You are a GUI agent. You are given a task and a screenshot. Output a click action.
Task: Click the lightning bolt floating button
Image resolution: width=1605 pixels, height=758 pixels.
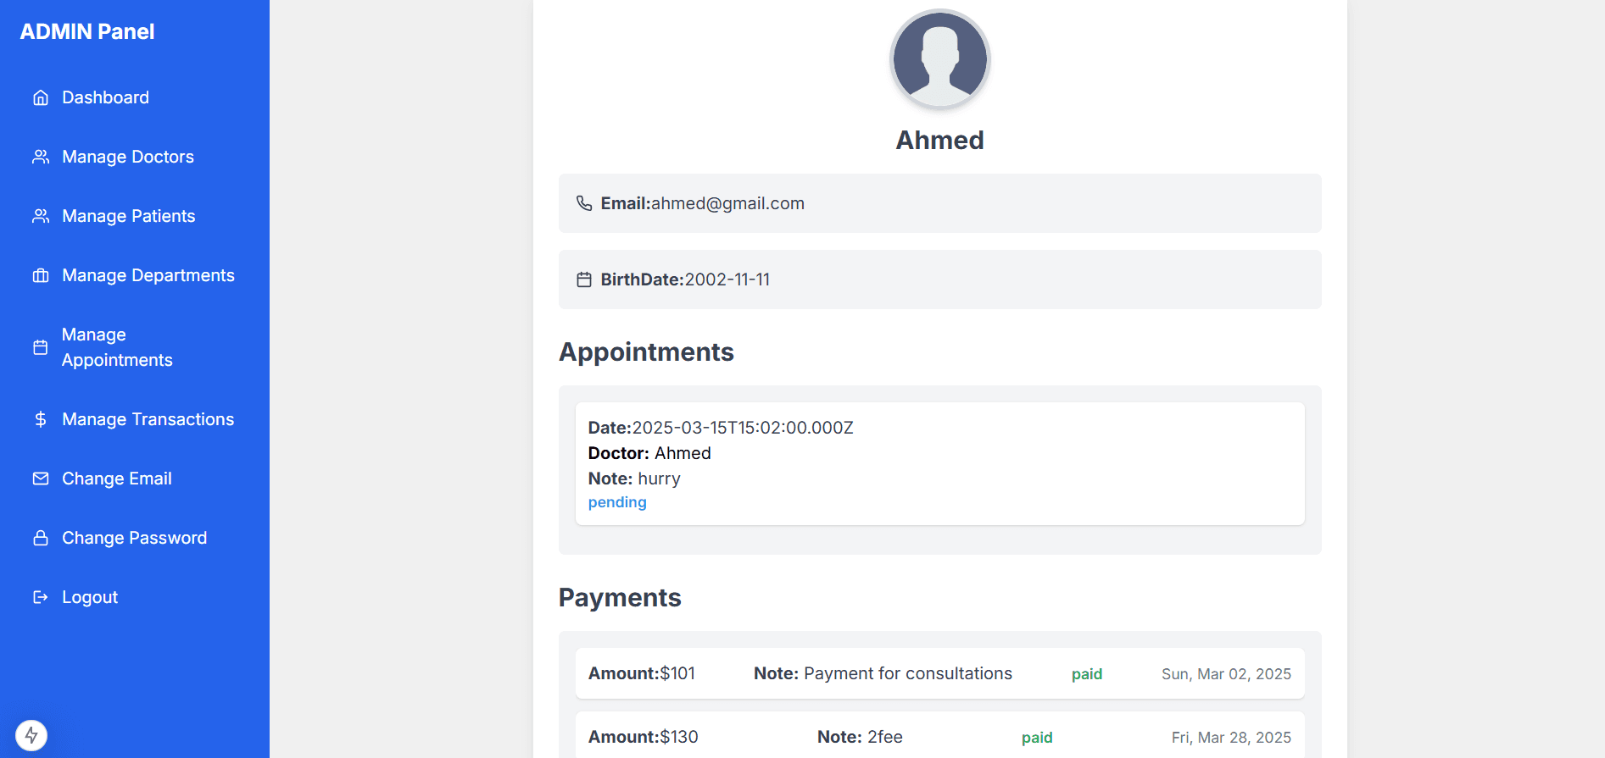click(31, 735)
